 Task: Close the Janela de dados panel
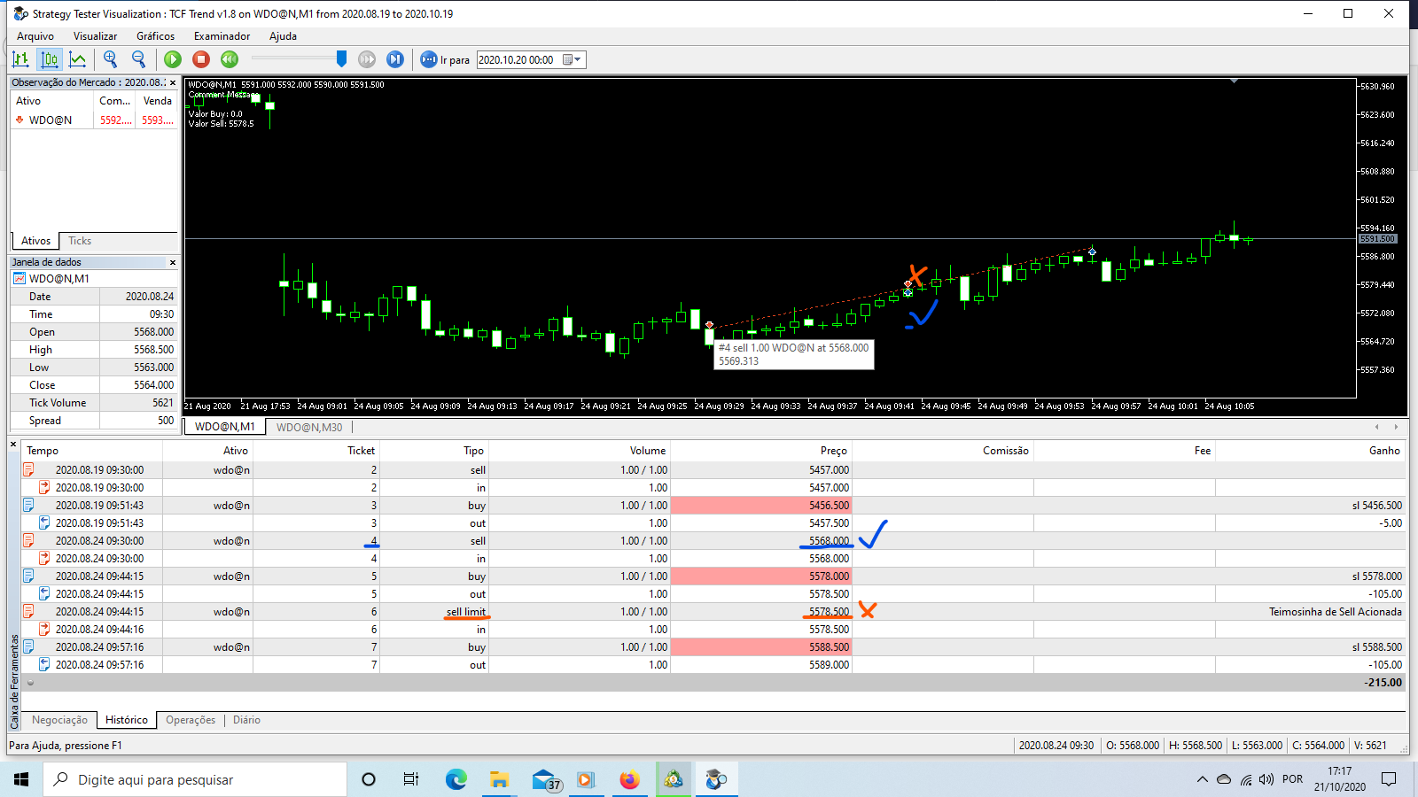coord(173,262)
